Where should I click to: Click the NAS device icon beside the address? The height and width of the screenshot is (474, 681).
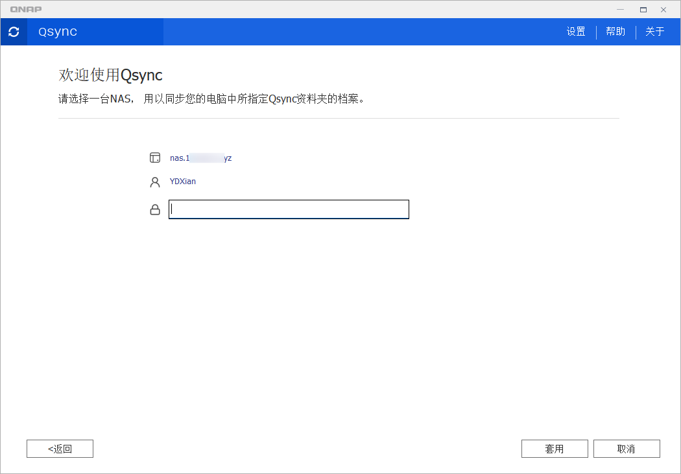tap(155, 158)
